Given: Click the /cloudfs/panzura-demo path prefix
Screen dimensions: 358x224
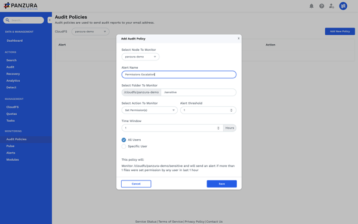Looking at the screenshot, I should [141, 93].
